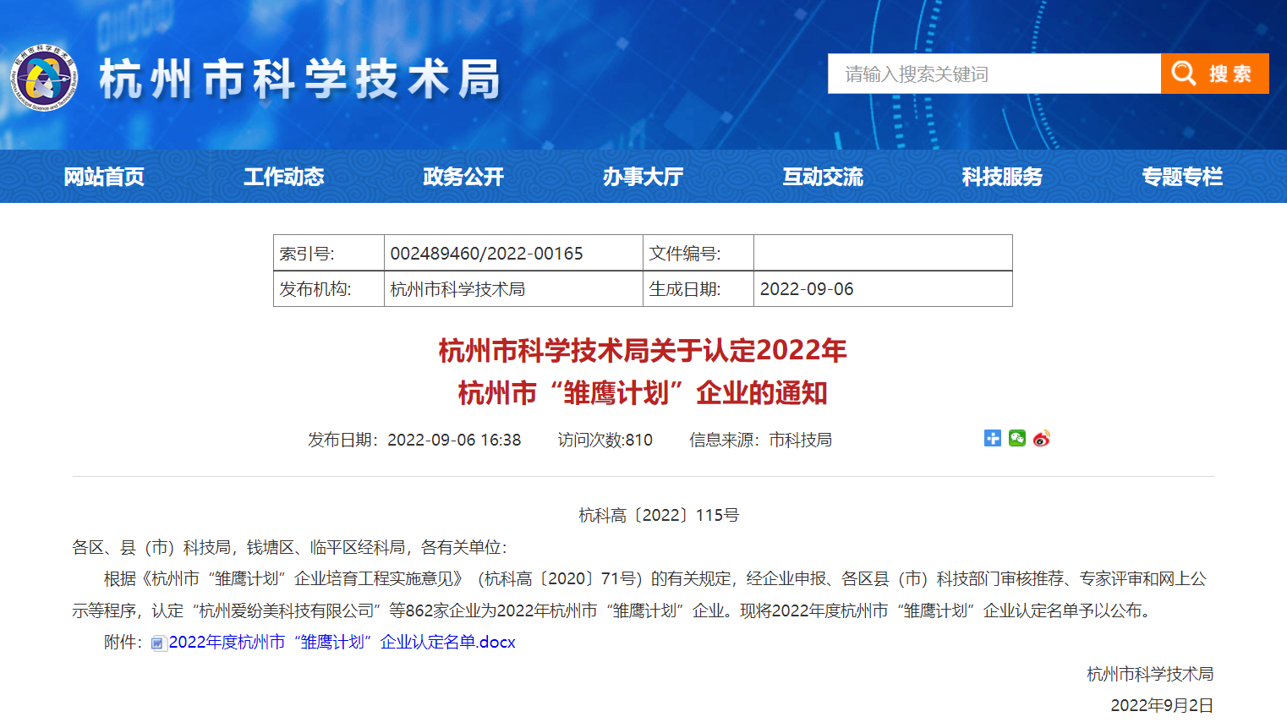
Task: Click the 生成日期 label cell
Action: 698,289
